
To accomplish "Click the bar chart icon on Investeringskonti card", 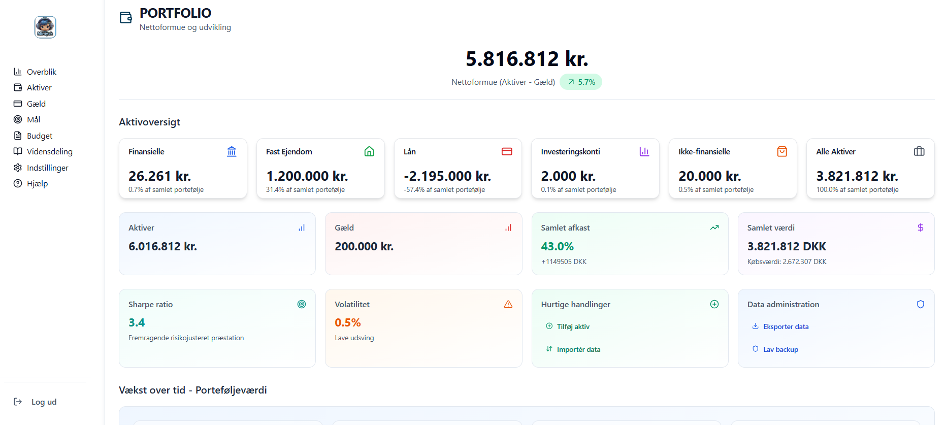I will 644,151.
